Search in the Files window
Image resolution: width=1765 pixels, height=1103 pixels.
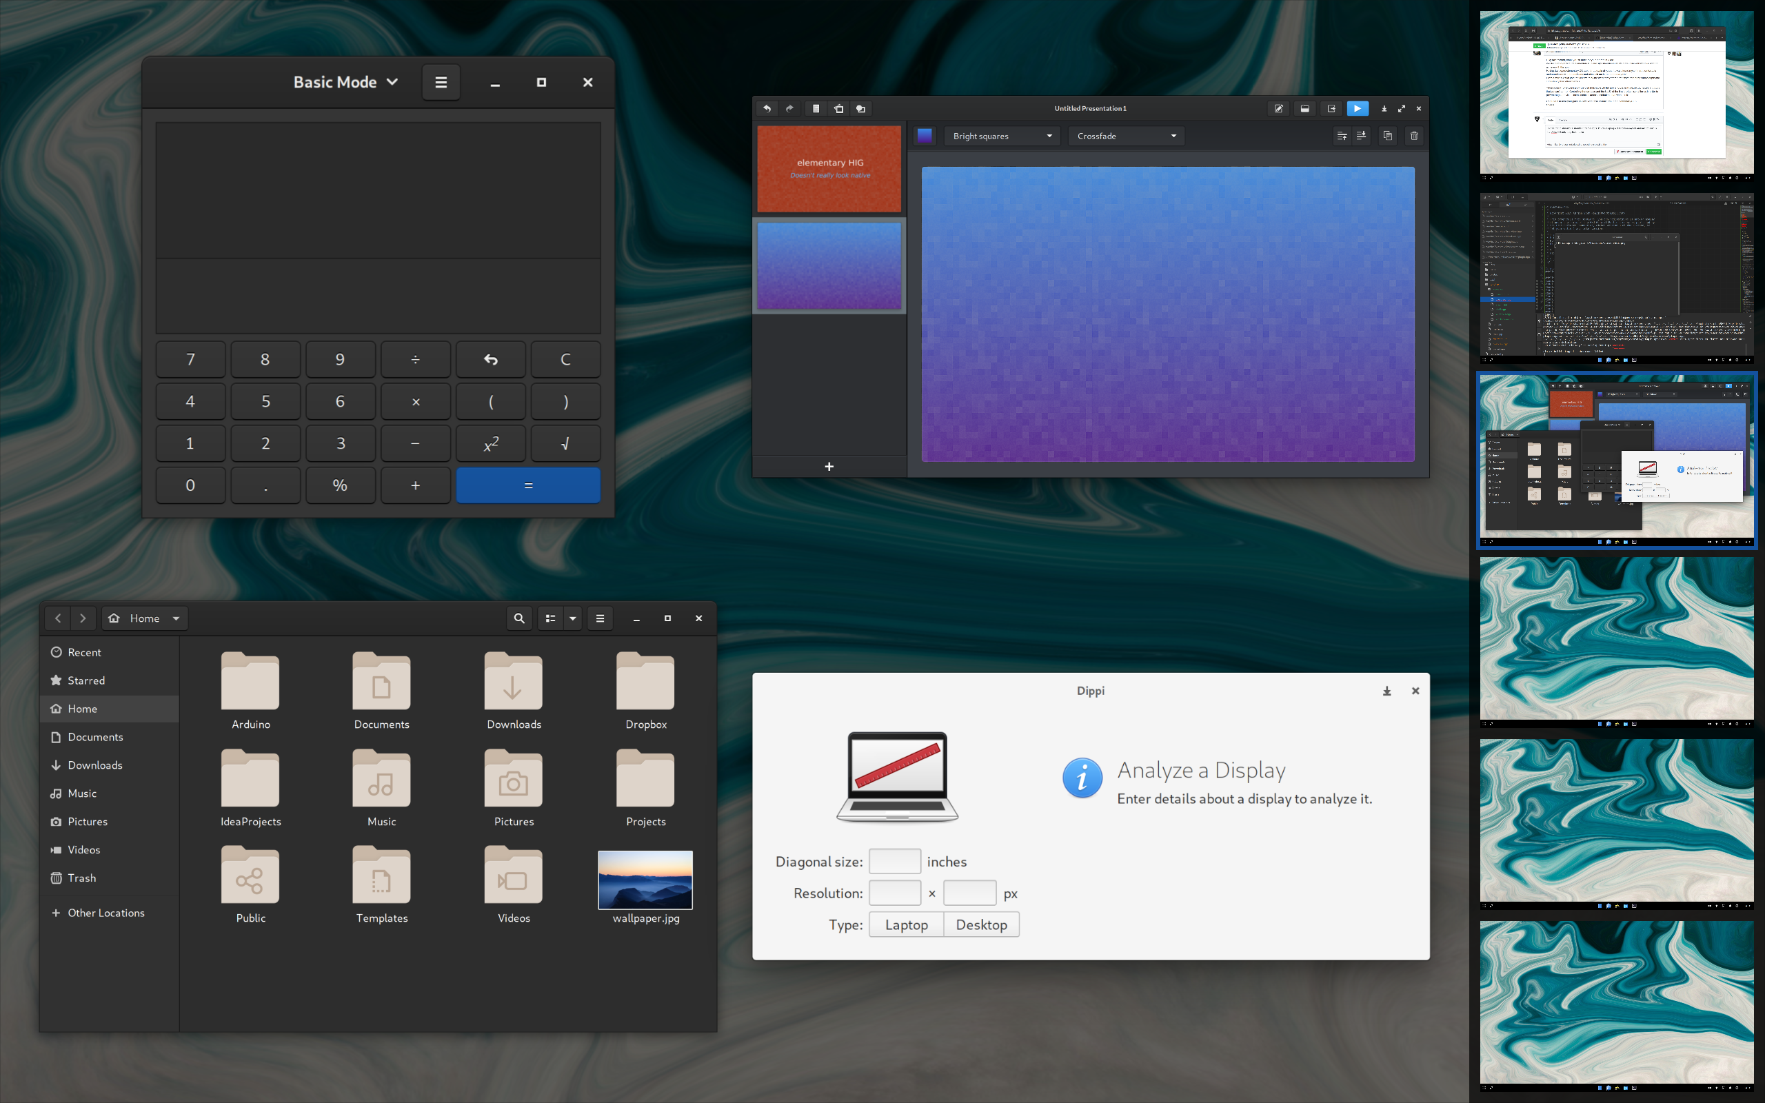point(519,618)
